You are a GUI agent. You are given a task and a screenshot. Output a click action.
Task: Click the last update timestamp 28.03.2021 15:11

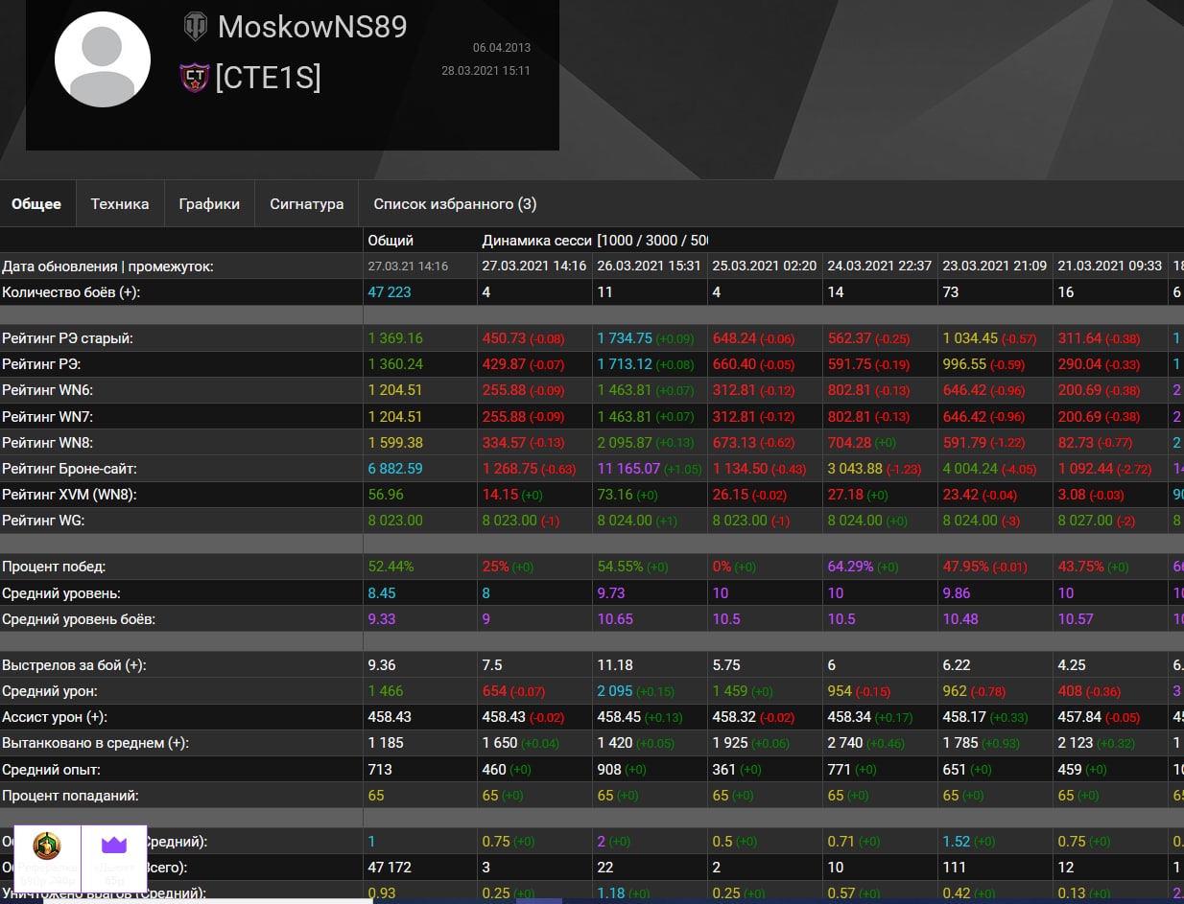(x=485, y=71)
